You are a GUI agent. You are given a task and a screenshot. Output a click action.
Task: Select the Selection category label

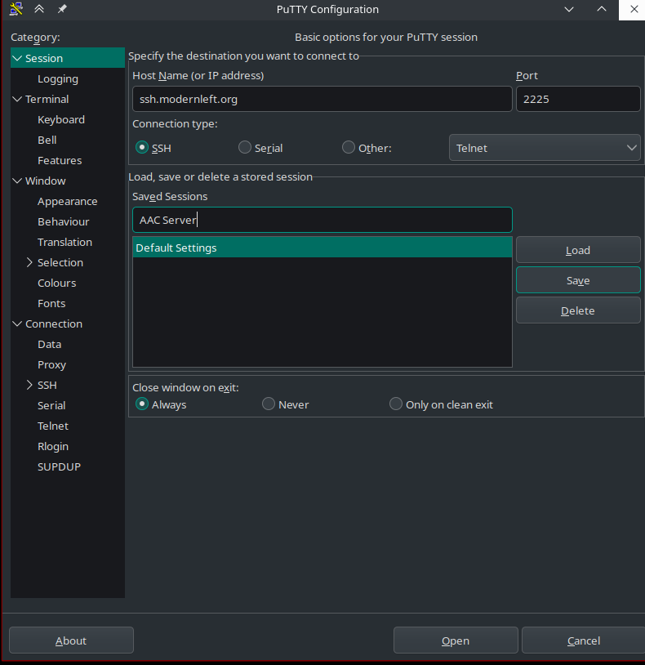[60, 262]
